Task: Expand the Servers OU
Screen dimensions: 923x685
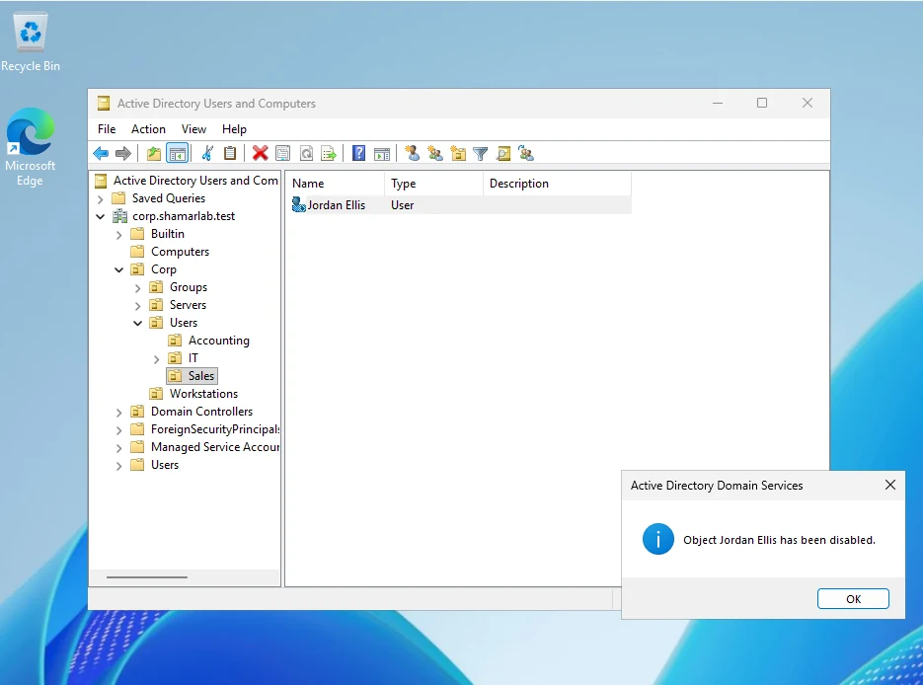Action: 138,305
